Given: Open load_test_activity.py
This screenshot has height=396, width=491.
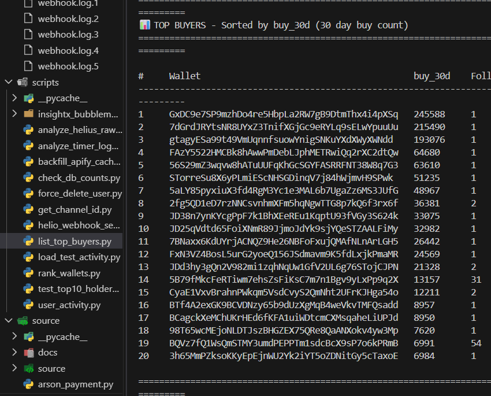Looking at the screenshot, I should (79, 257).
